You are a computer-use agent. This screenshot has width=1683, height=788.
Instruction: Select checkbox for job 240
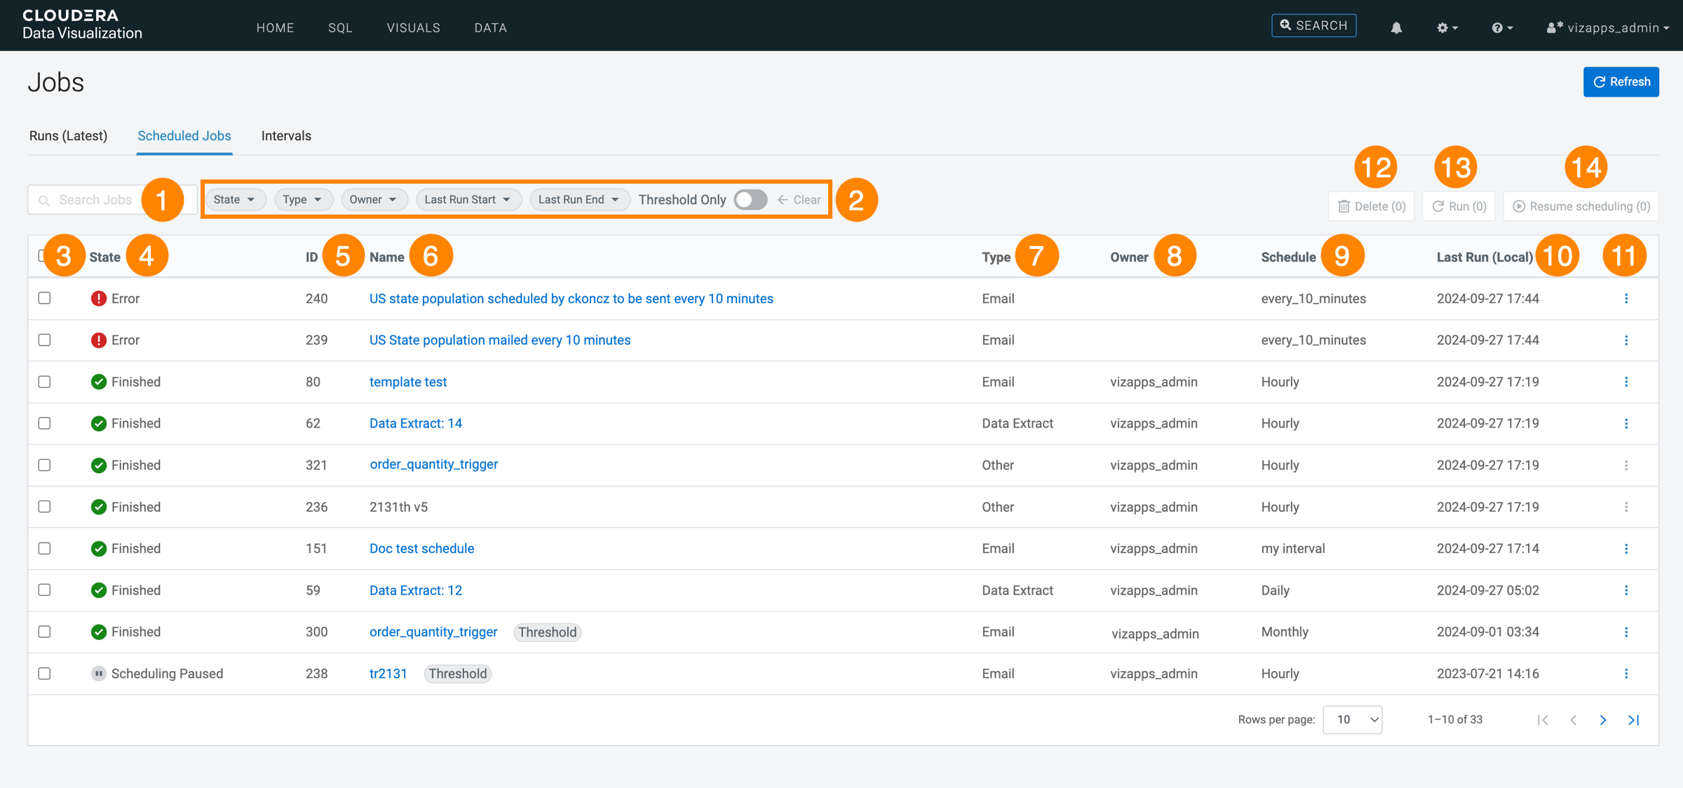45,298
